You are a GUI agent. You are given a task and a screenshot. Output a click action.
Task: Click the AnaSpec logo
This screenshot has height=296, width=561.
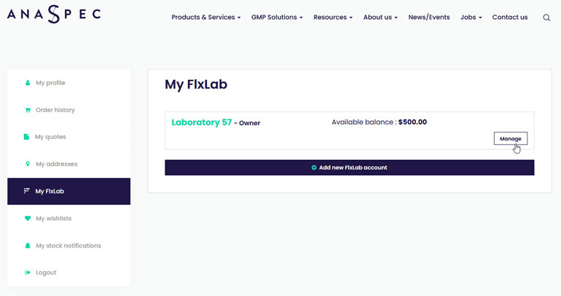54,15
